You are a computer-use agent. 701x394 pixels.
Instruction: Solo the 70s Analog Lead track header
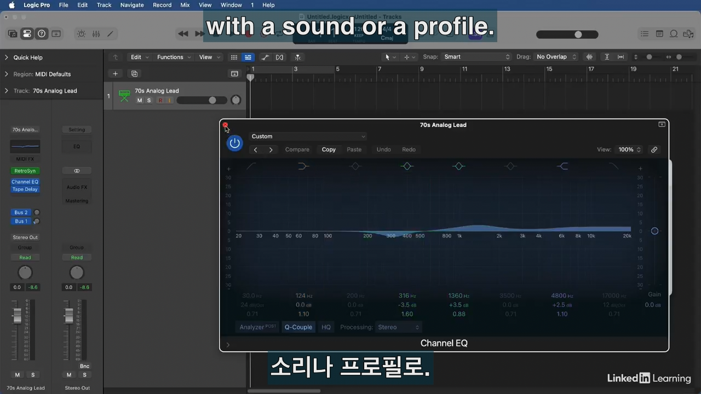[149, 101]
